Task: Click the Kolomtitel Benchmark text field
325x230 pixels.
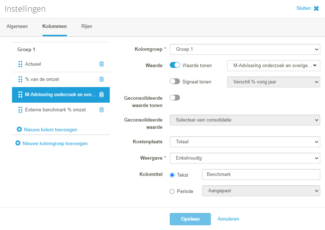Action: [261, 174]
